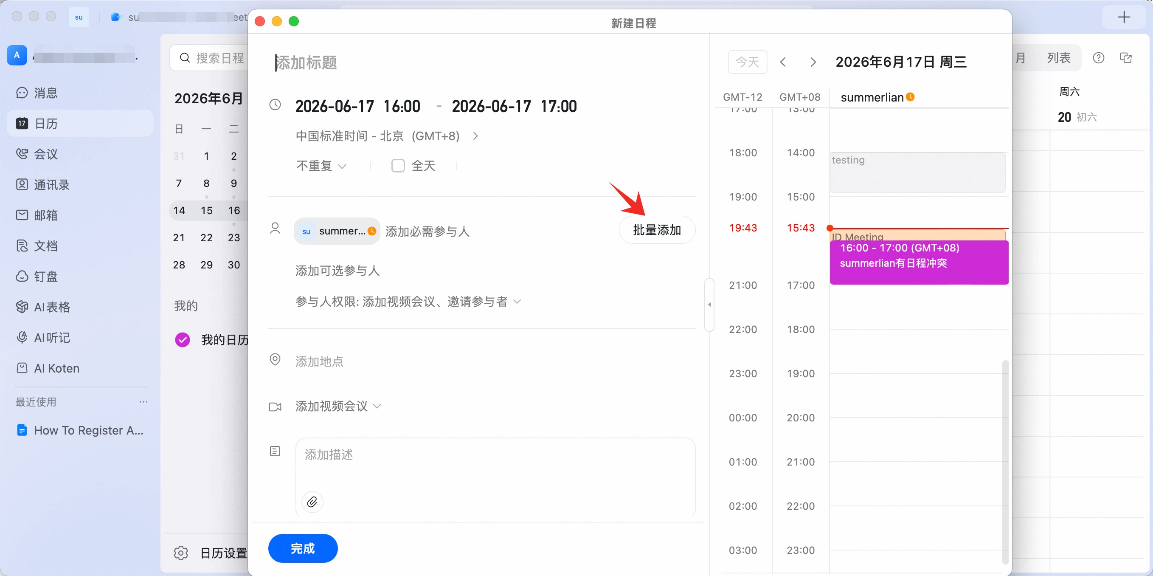Open 会议 meetings section
Screen dimensions: 1153x576
pyautogui.click(x=37, y=154)
